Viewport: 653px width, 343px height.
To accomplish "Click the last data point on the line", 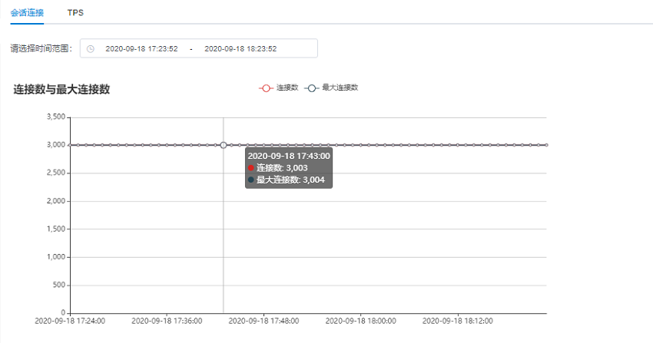I will [546, 145].
